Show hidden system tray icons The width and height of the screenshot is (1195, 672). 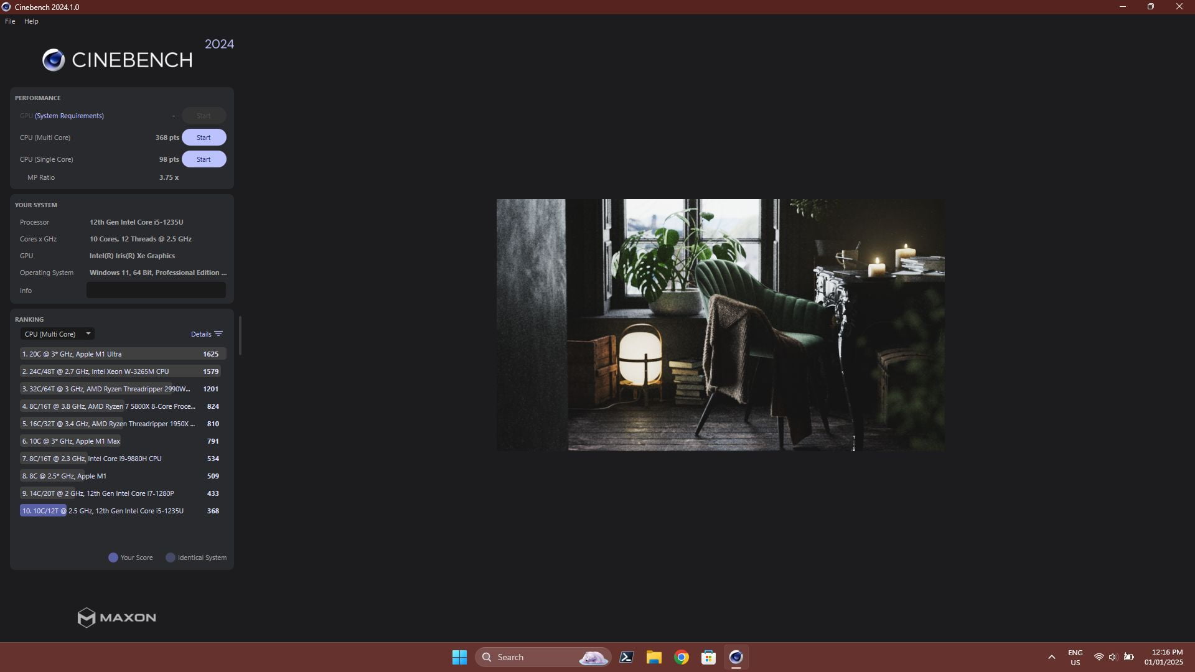coord(1052,657)
